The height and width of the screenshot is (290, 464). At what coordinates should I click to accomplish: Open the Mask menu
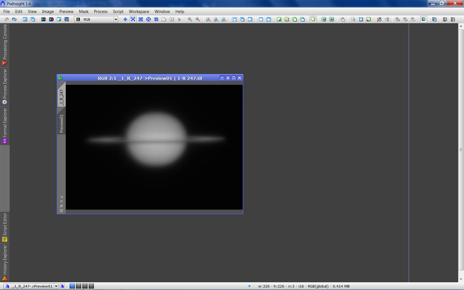[x=84, y=11]
